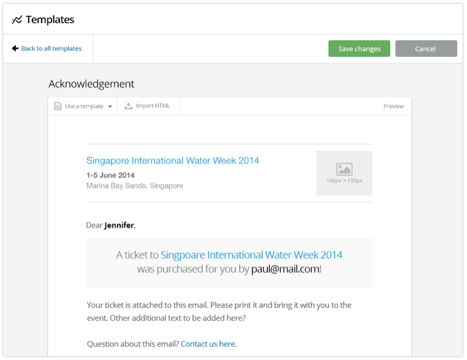
Task: Click the Templates page title
Action: pyautogui.click(x=50, y=20)
